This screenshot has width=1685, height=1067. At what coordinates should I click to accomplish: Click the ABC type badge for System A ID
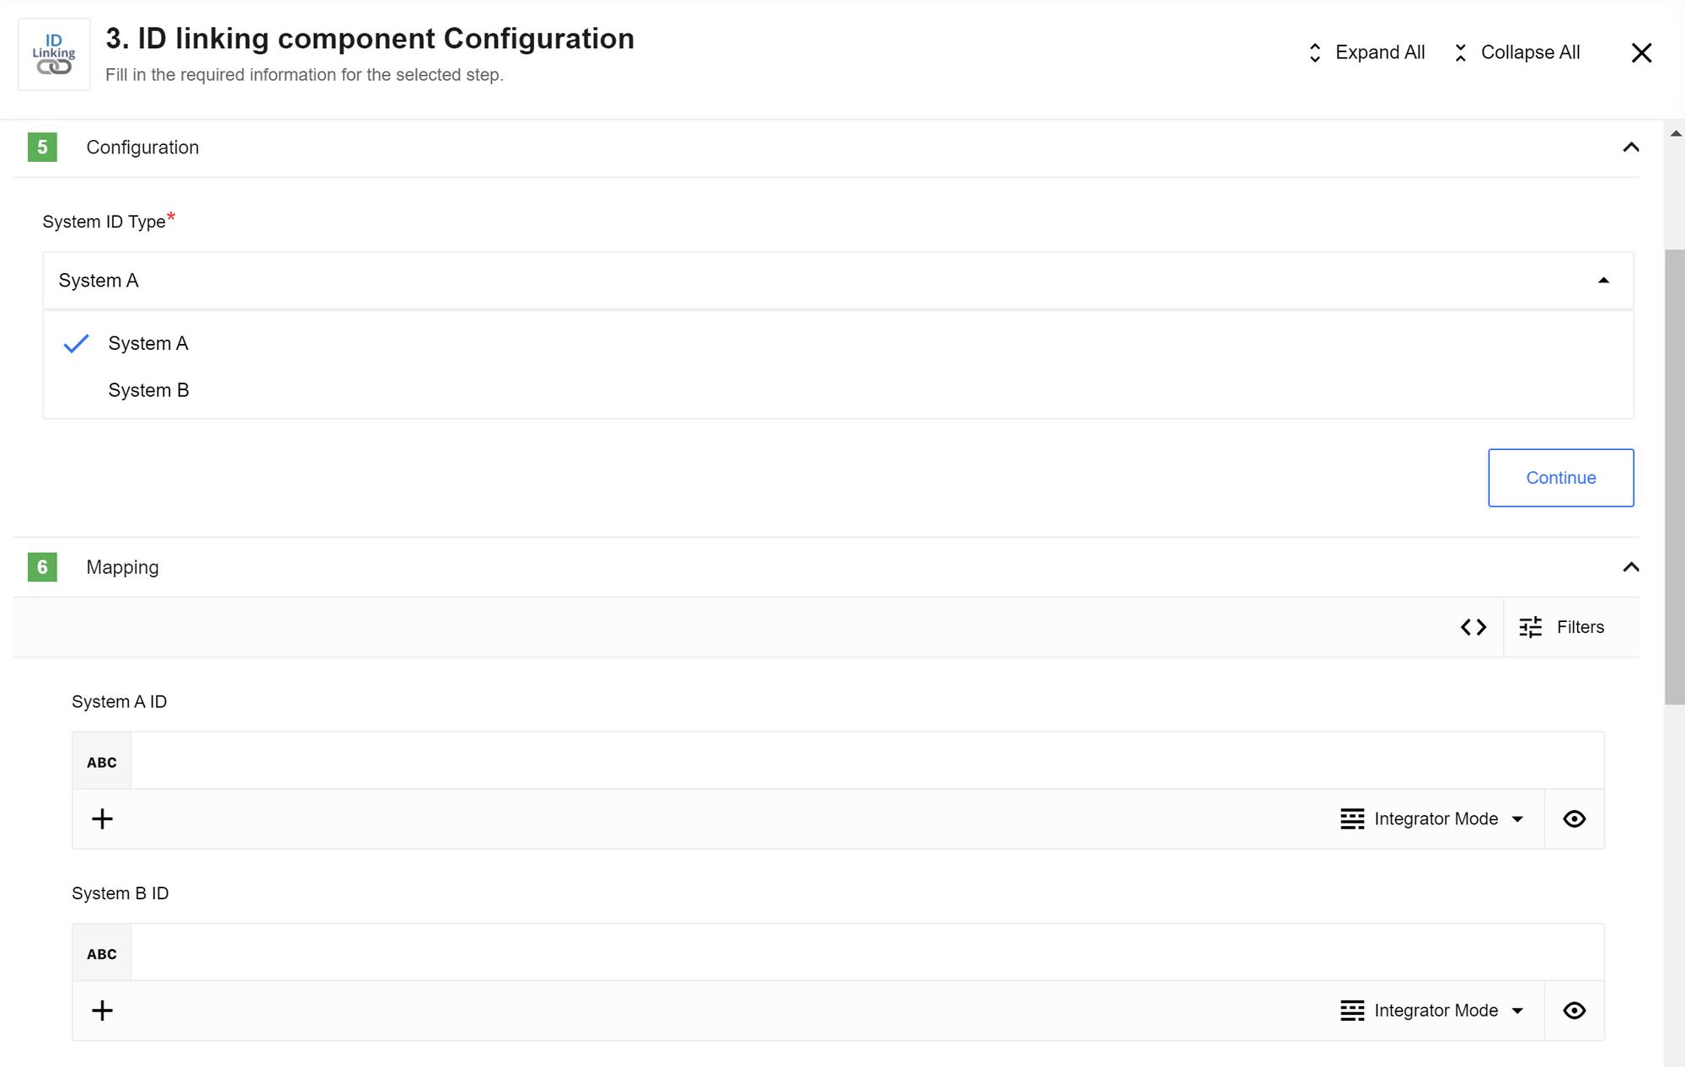102,762
